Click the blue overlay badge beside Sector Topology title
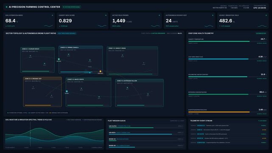The image size is (272, 153). pos(67,33)
